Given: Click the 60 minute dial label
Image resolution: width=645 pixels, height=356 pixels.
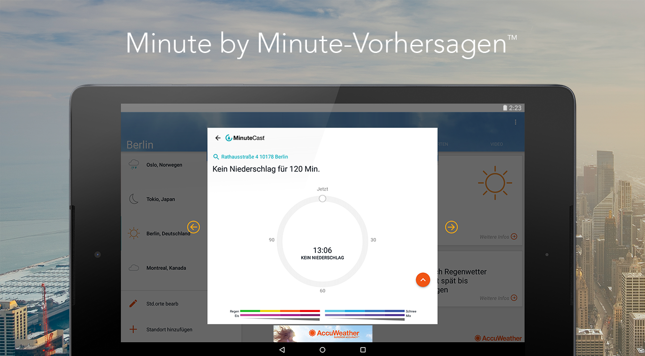Looking at the screenshot, I should (x=322, y=291).
